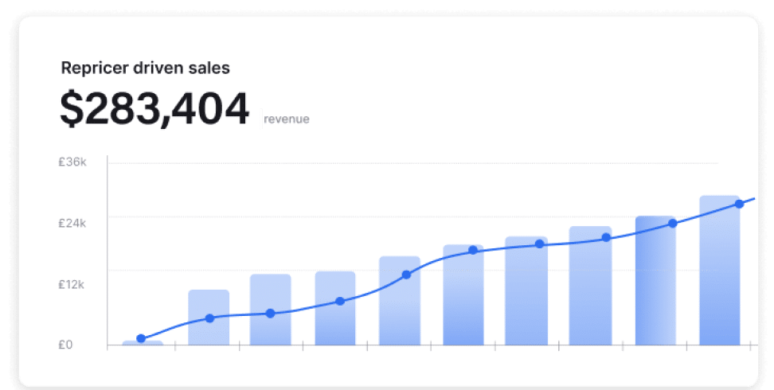Select the tallest last bar
This screenshot has width=774, height=390.
(720, 270)
